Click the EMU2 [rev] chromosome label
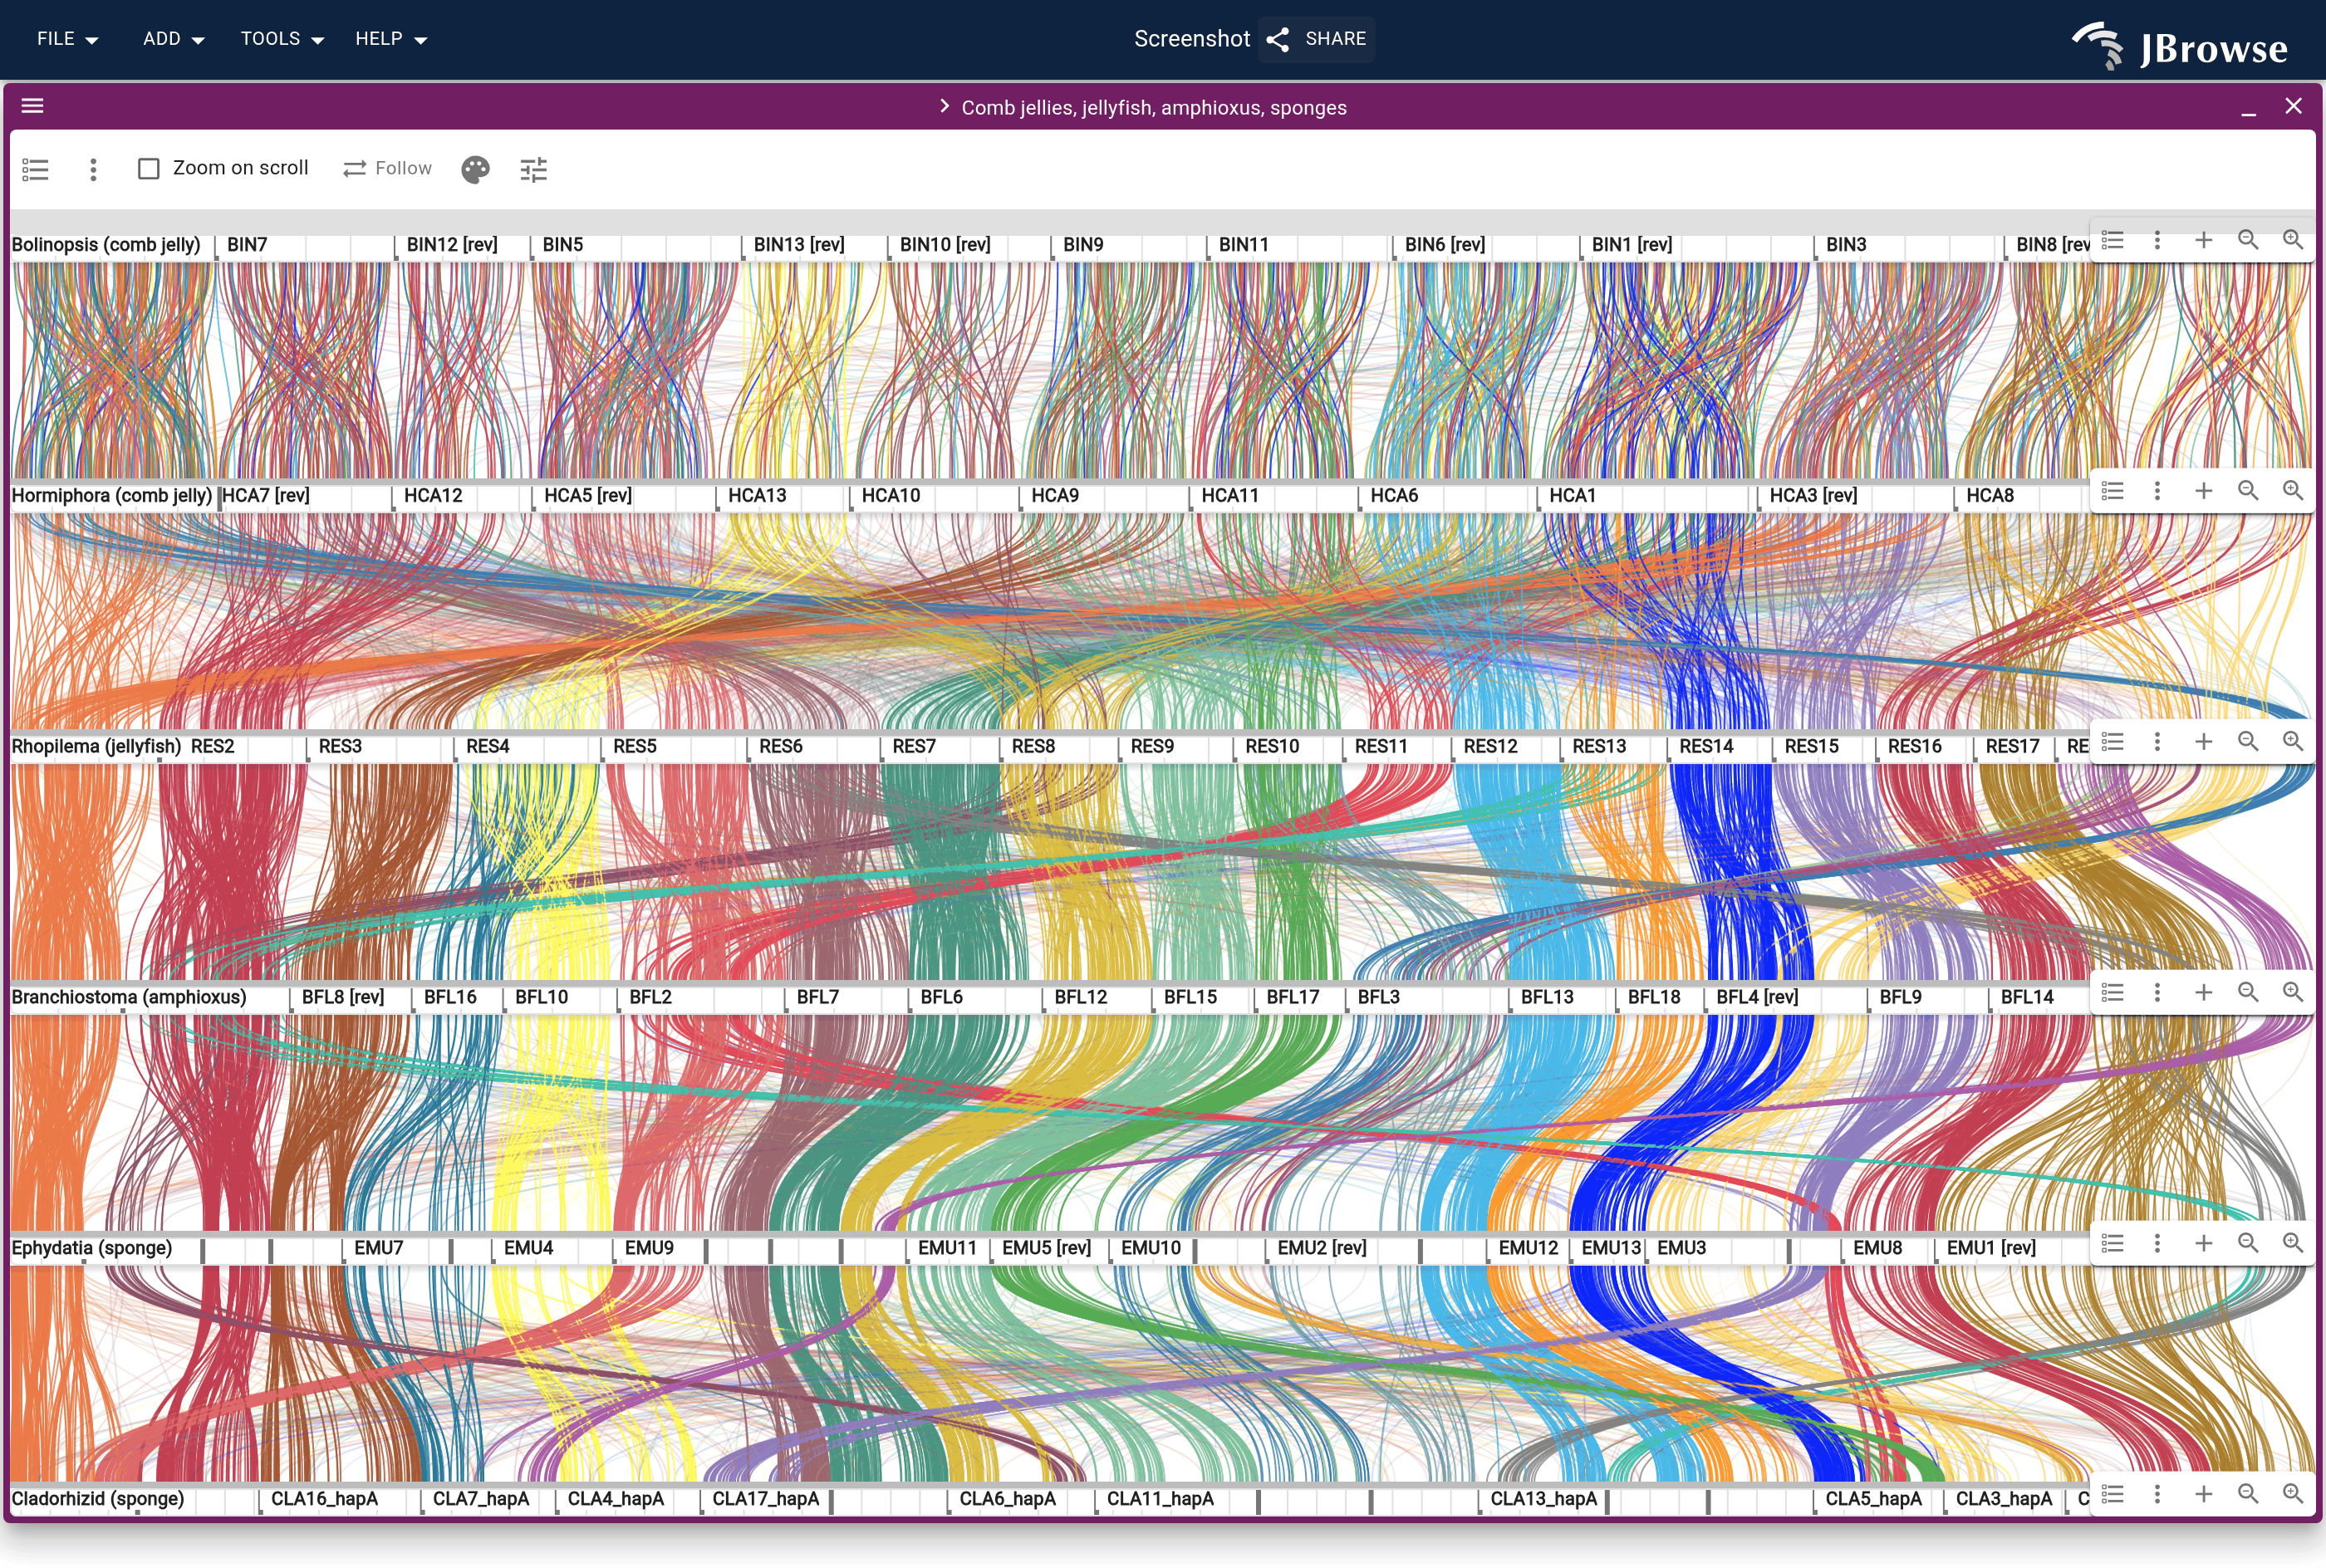This screenshot has height=1568, width=2326. point(1321,1249)
